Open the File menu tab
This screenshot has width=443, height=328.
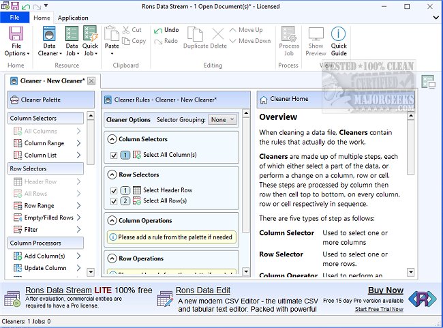[14, 18]
